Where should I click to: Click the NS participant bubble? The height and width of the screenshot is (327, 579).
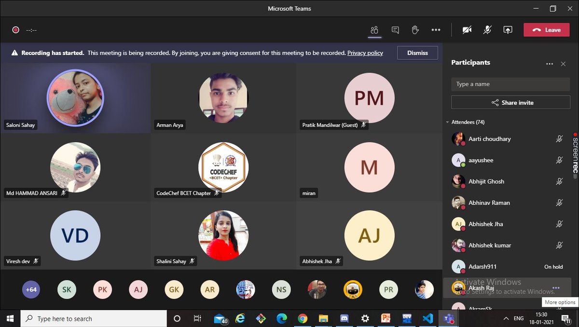tap(281, 289)
